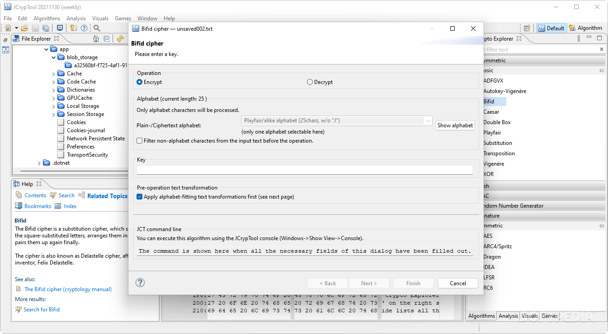Close the File Explorer tab
This screenshot has width=608, height=334.
[x=57, y=39]
